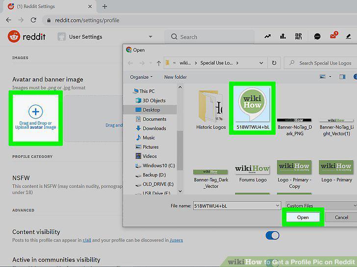Expand the File name dropdown
The width and height of the screenshot is (357, 267).
click(278, 206)
